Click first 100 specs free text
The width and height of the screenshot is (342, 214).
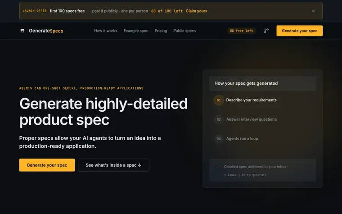[67, 11]
